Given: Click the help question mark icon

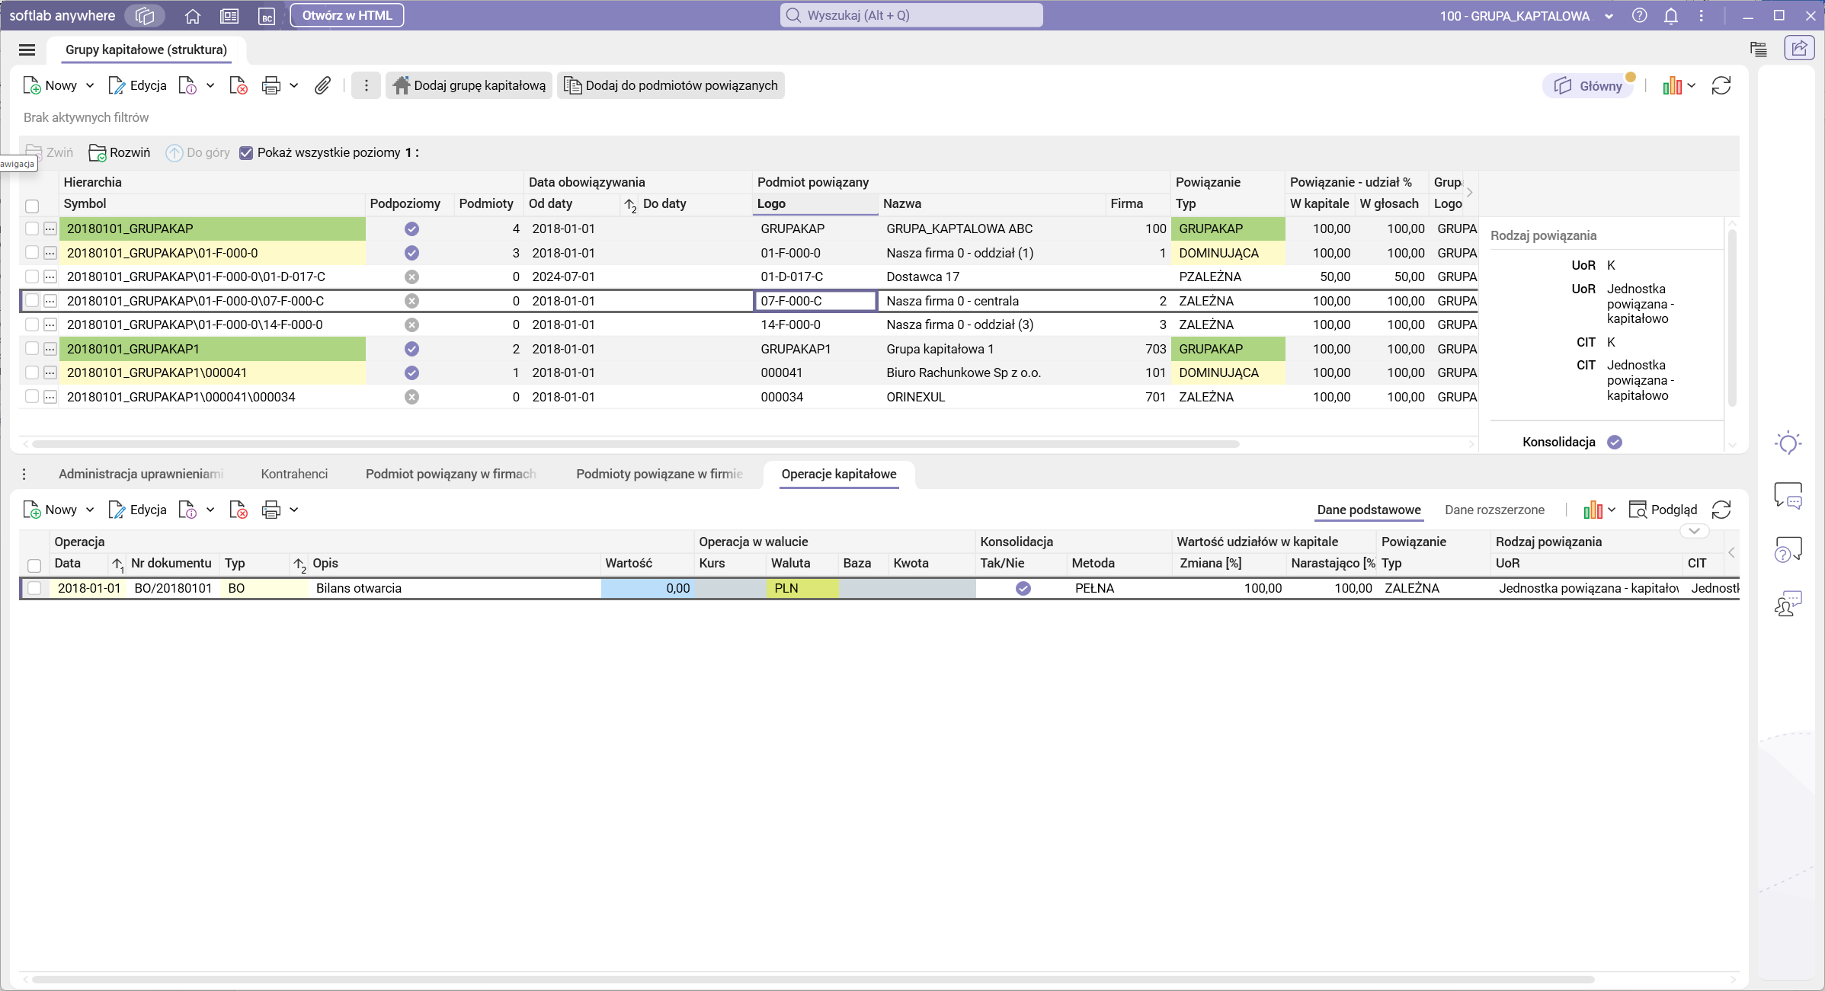Looking at the screenshot, I should point(1639,16).
